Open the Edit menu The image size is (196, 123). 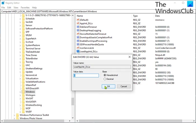[x=10, y=7]
